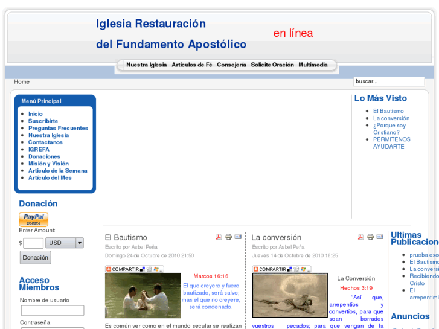Image resolution: width=439 pixels, height=329 pixels.
Task: Share El Bautismo via Compartir button
Action: pos(135,269)
